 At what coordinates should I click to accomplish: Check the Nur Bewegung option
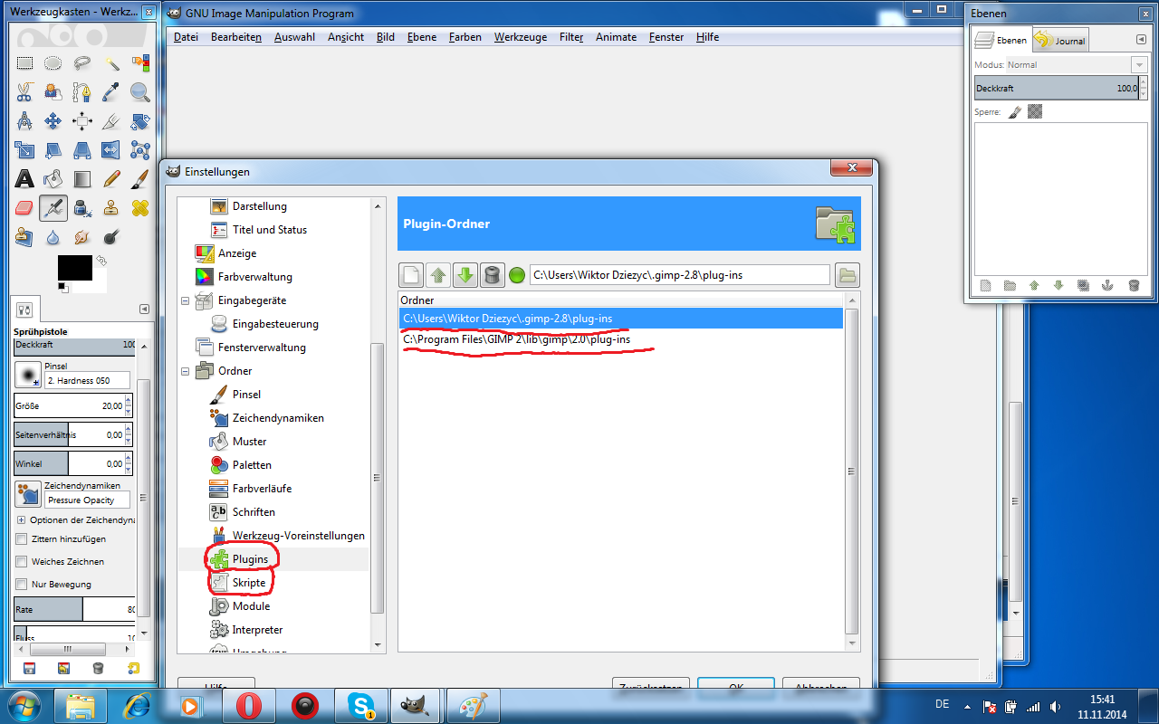click(22, 585)
